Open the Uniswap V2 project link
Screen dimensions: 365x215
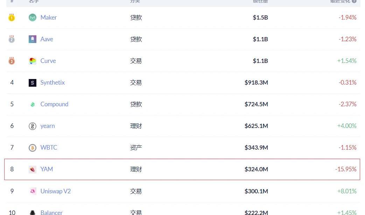pyautogui.click(x=55, y=191)
